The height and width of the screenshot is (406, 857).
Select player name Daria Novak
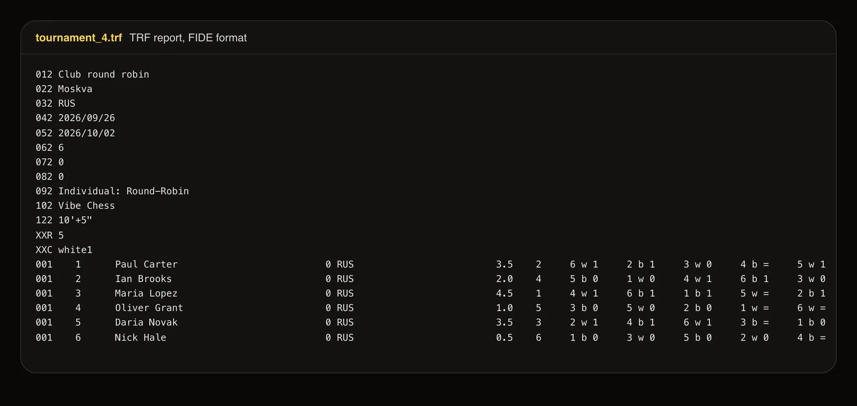click(x=146, y=322)
